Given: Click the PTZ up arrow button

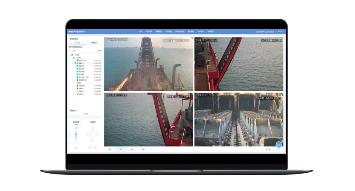Looking at the screenshot, I should [92, 128].
